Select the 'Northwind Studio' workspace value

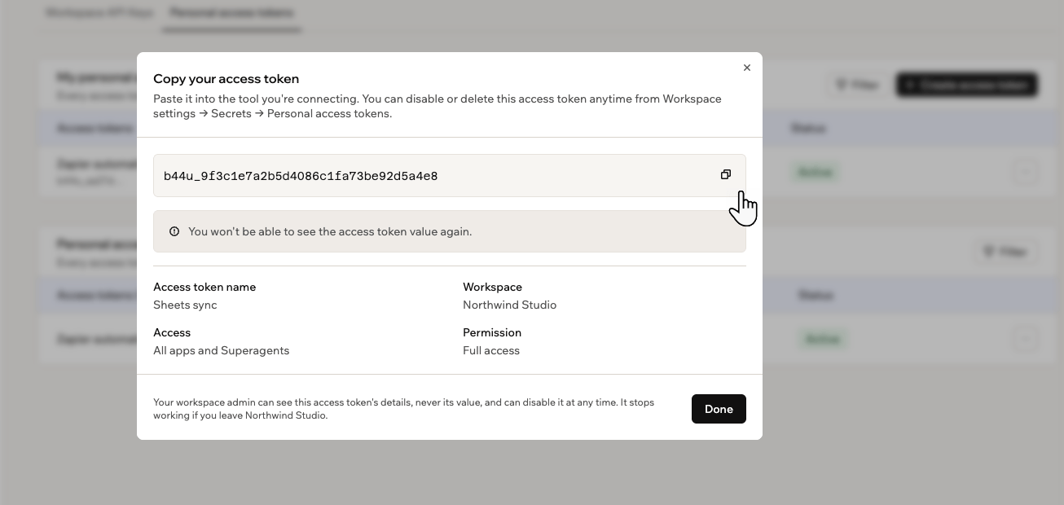[x=509, y=305]
